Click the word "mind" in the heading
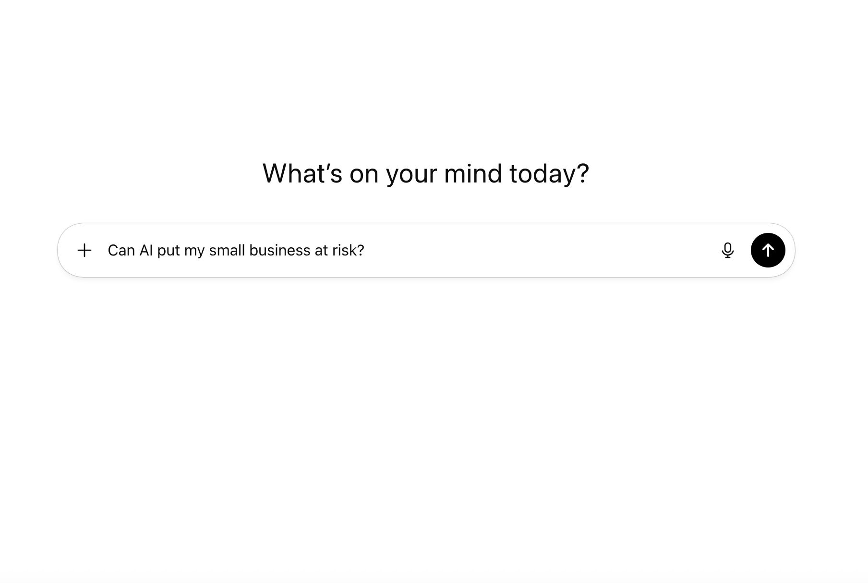Screen dimensions: 868x583 [x=473, y=173]
